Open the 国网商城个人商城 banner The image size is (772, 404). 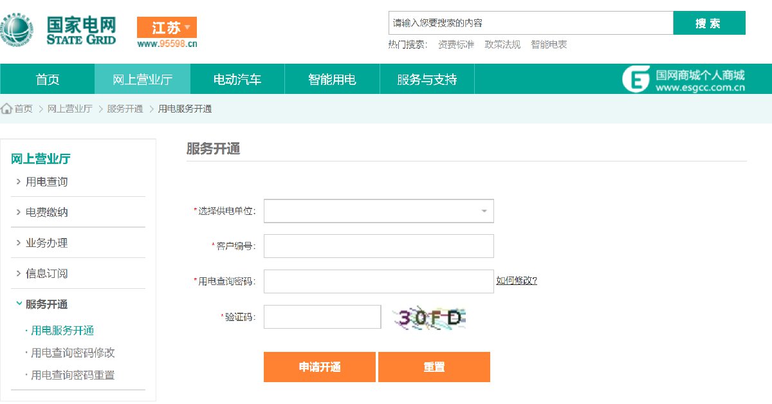pyautogui.click(x=683, y=80)
